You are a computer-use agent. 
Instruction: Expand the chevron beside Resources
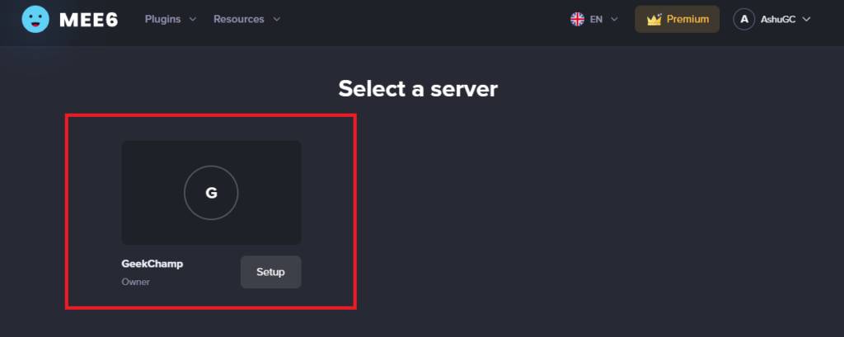coord(276,19)
